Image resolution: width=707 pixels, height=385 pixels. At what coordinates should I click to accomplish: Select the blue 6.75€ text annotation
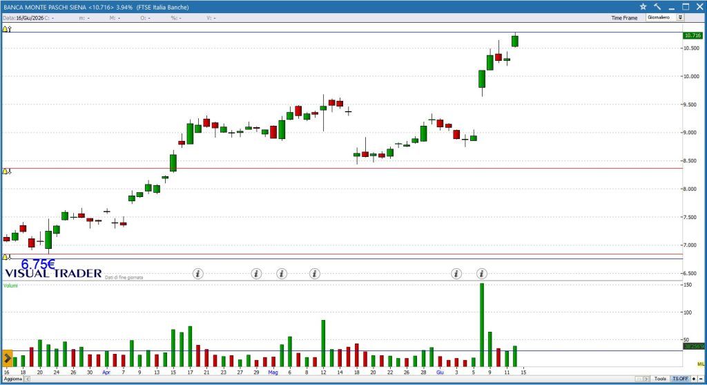(x=38, y=263)
